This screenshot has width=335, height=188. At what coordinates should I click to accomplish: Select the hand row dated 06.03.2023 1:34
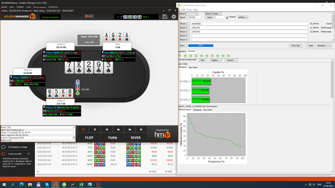(x=106, y=164)
